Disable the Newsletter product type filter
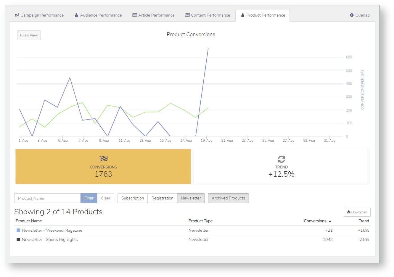394x277 pixels. click(191, 198)
